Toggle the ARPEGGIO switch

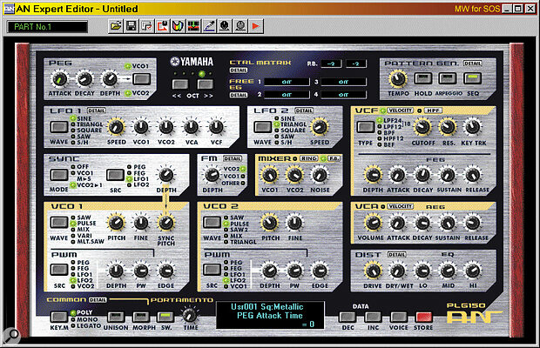(x=448, y=79)
